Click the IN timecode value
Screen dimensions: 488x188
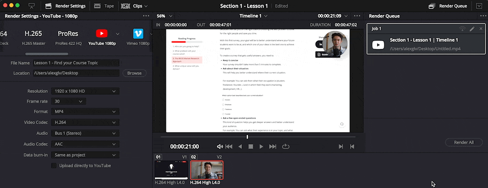[x=176, y=25]
